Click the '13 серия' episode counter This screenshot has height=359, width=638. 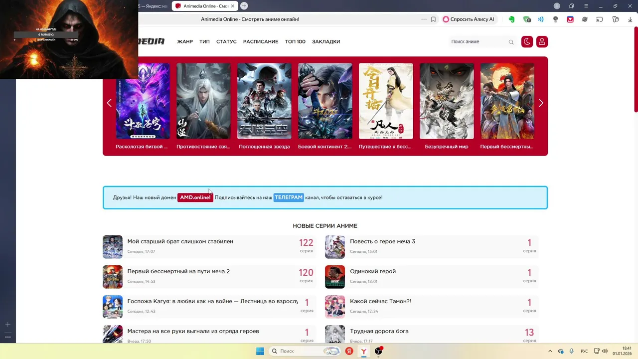pyautogui.click(x=529, y=335)
